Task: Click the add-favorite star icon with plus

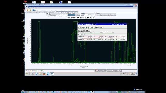Action: point(30,10)
